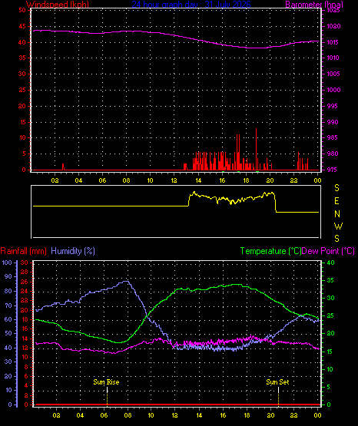Click the 'Barometer (hpa)' axis title

(x=314, y=4)
